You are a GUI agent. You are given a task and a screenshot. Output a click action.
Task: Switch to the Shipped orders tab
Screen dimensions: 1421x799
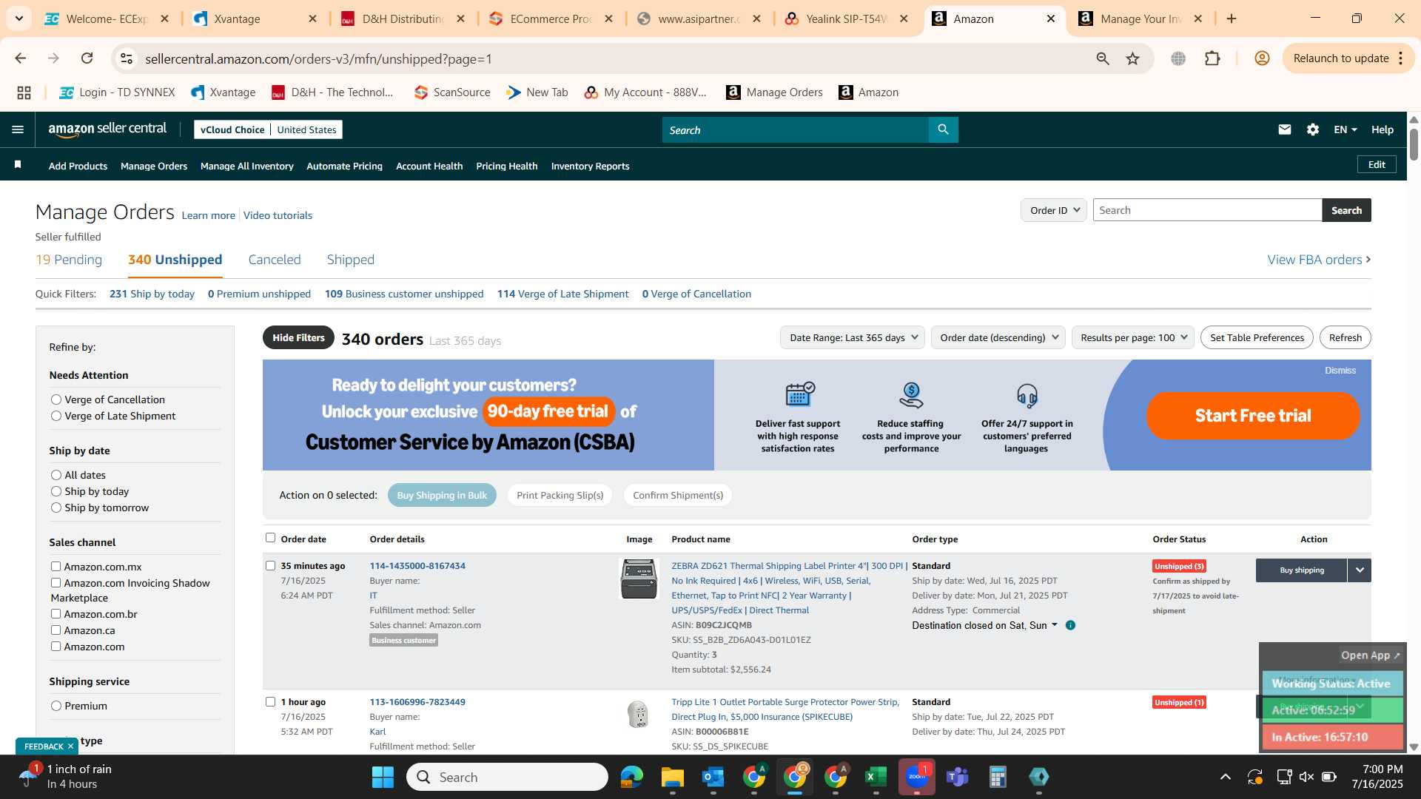tap(351, 260)
